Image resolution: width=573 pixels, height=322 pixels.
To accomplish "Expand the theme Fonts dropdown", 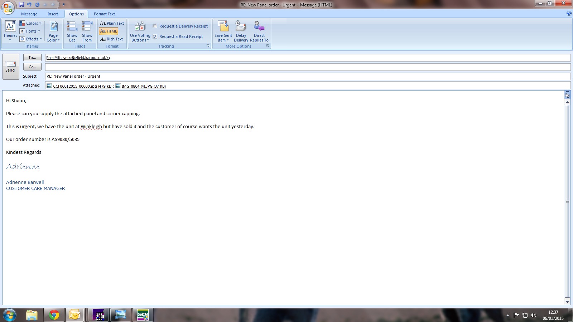I will tap(30, 31).
